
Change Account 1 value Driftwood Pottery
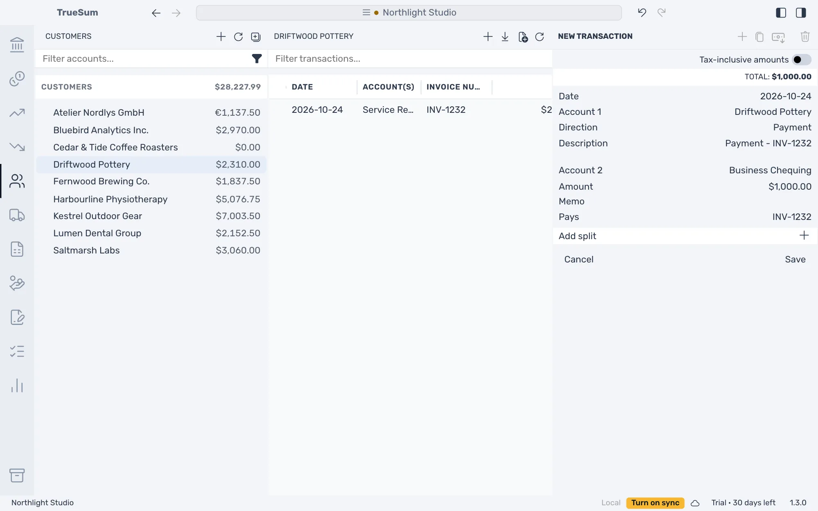coord(773,112)
